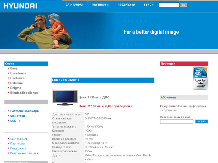This screenshot has width=218, height=163.
Task: Click the '450 cd/m2' brightness value
Action: tap(92, 135)
